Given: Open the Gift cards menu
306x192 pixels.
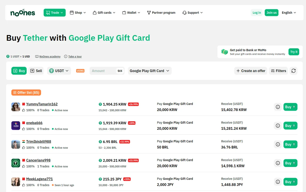Looking at the screenshot, I should pos(104,13).
